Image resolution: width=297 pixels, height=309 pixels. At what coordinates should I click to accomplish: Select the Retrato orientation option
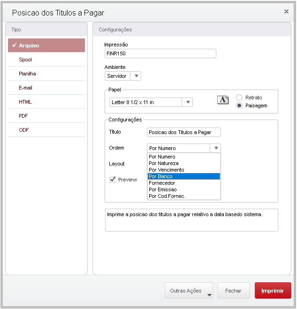click(239, 98)
